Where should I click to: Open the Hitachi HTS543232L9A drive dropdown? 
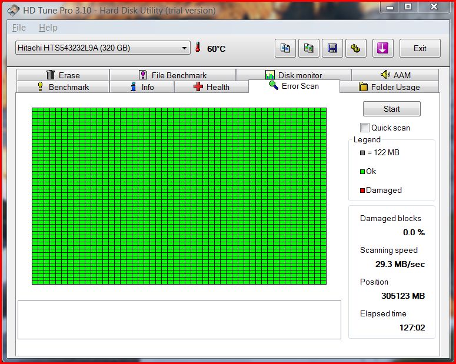(x=102, y=48)
